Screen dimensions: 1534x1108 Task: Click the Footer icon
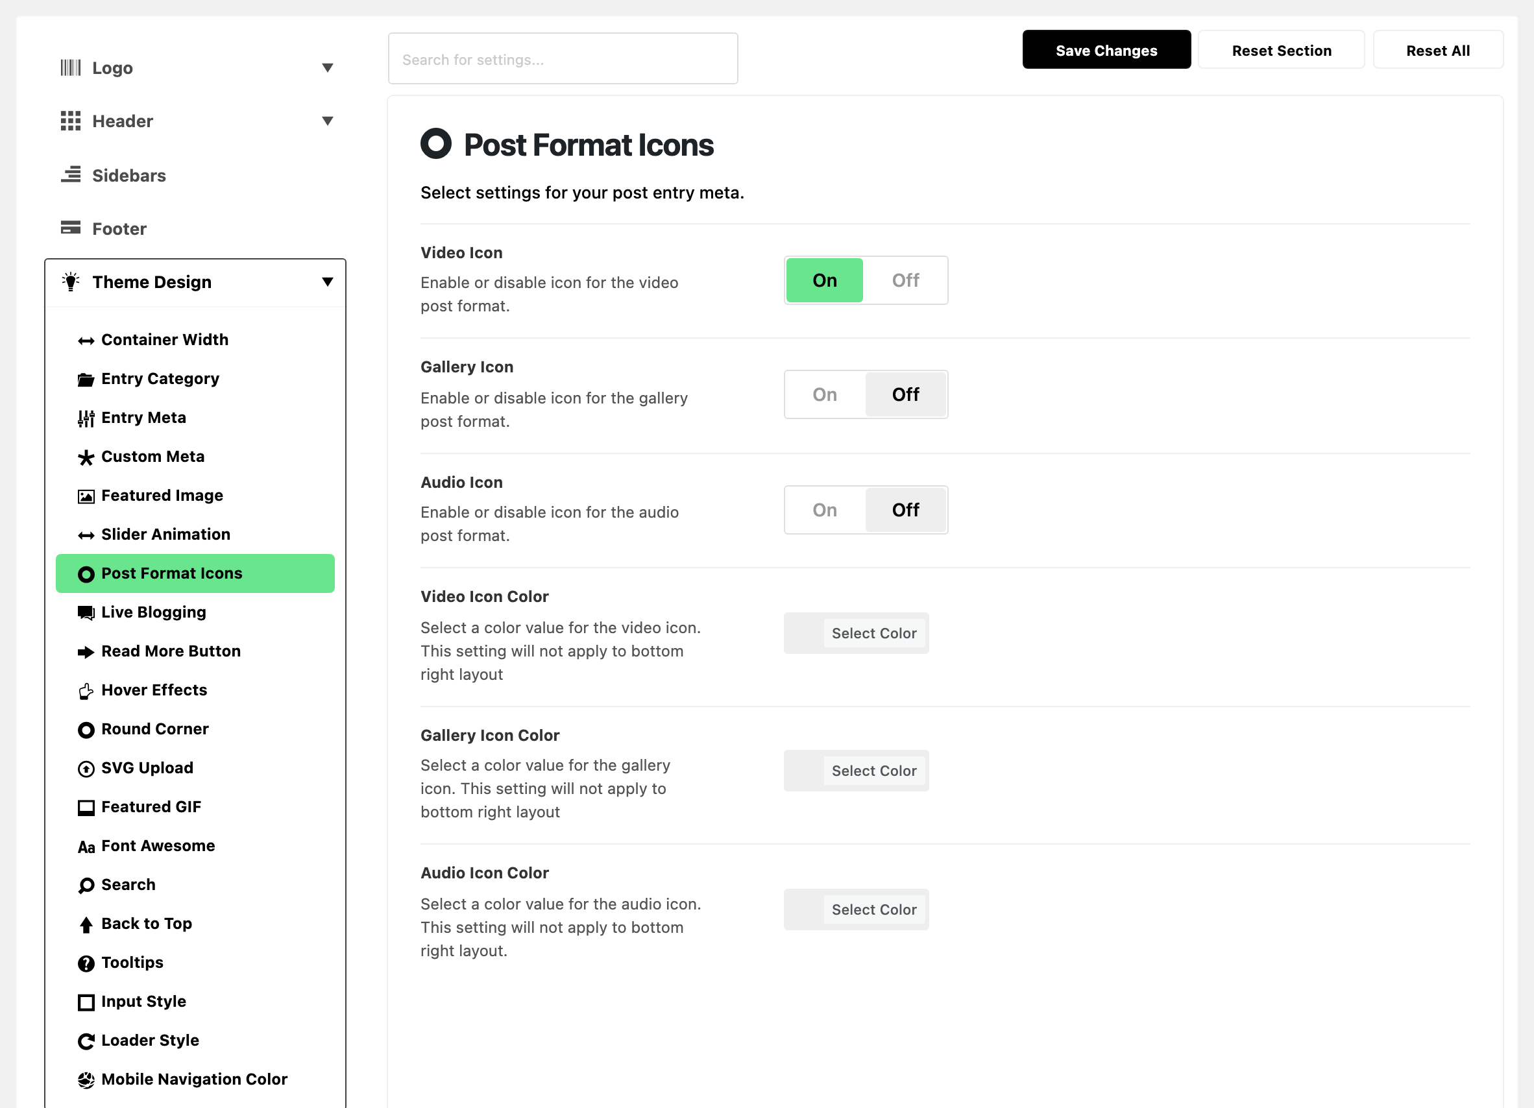(70, 228)
